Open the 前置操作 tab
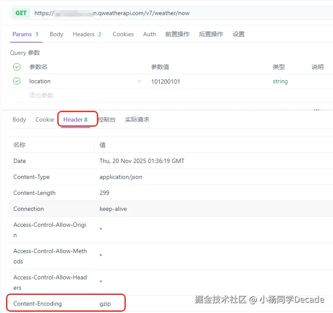The image size is (333, 313). pyautogui.click(x=177, y=34)
